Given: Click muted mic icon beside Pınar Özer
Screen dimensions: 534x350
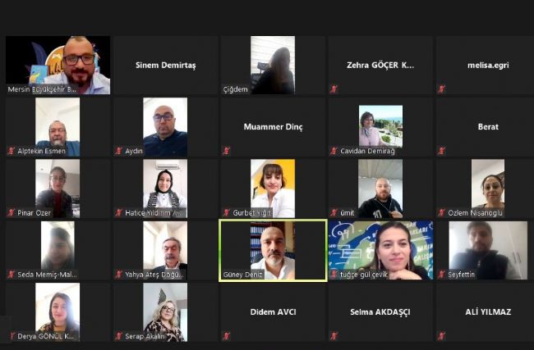Looking at the screenshot, I should [x=11, y=213].
